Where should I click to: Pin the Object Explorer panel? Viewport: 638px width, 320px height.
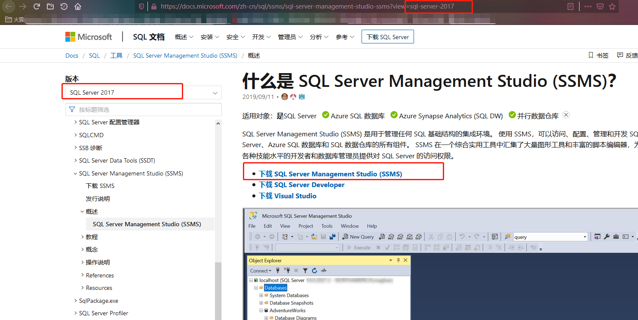point(398,260)
